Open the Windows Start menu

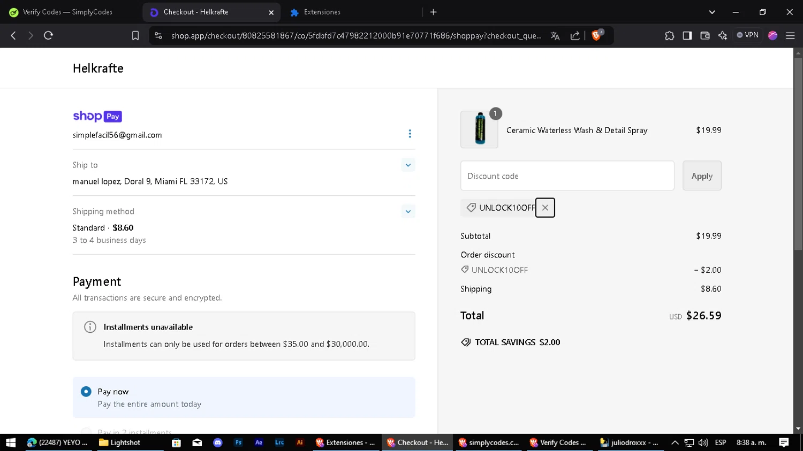pyautogui.click(x=11, y=442)
